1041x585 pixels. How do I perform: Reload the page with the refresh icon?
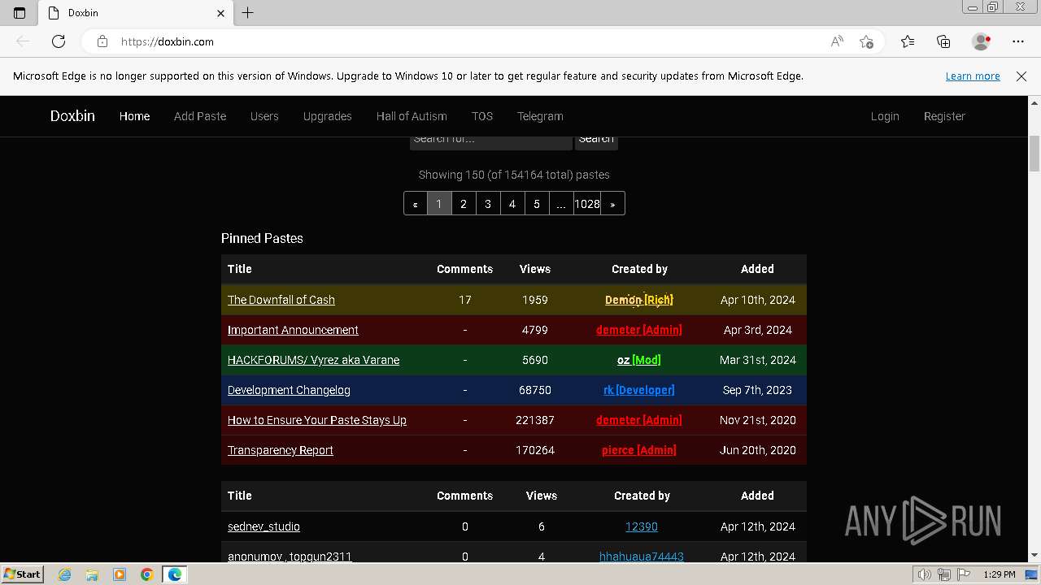59,41
